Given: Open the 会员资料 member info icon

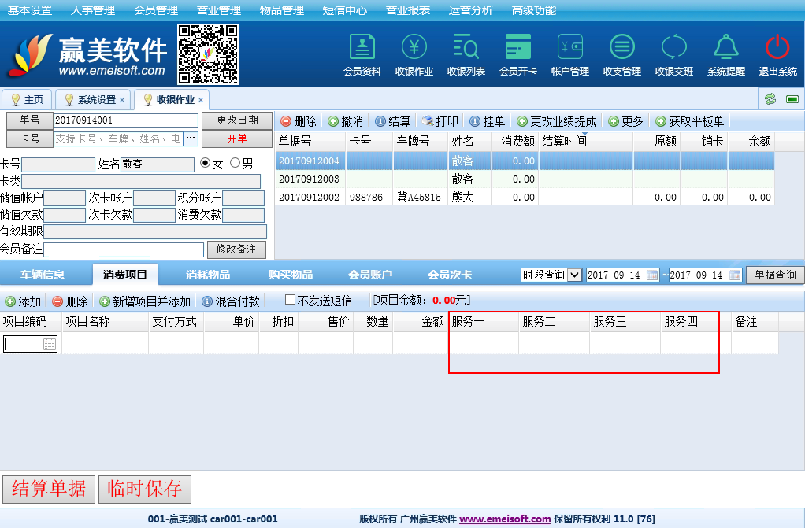Looking at the screenshot, I should (362, 48).
